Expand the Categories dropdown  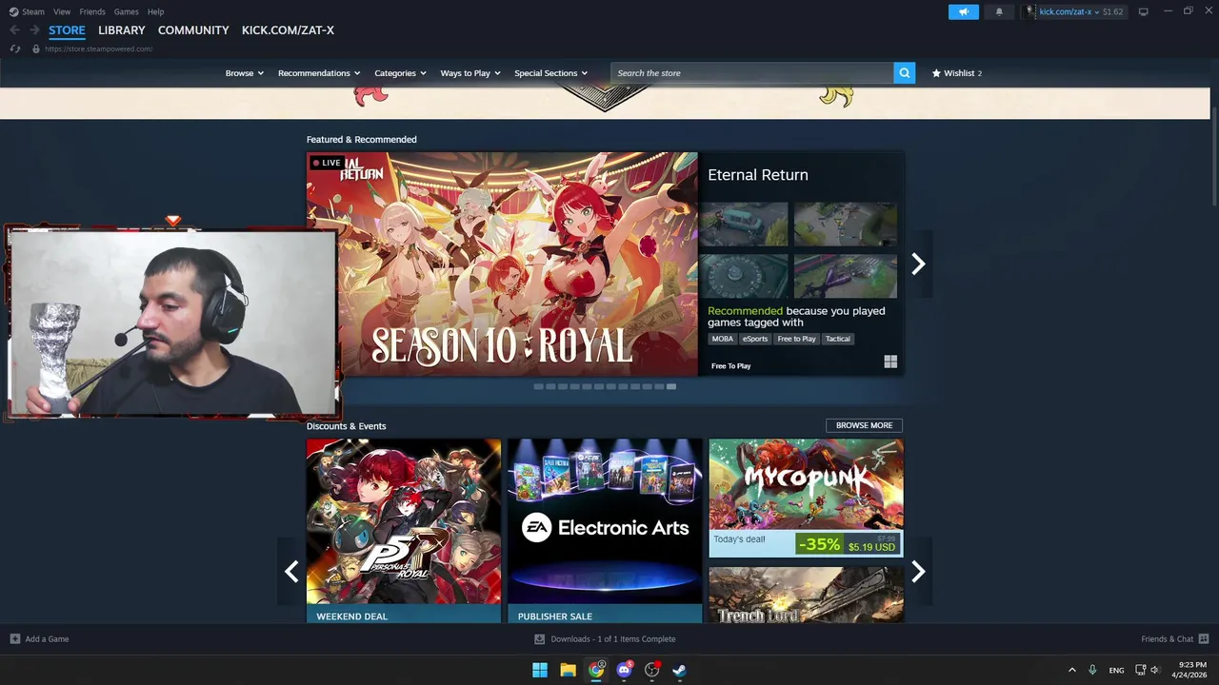[400, 73]
